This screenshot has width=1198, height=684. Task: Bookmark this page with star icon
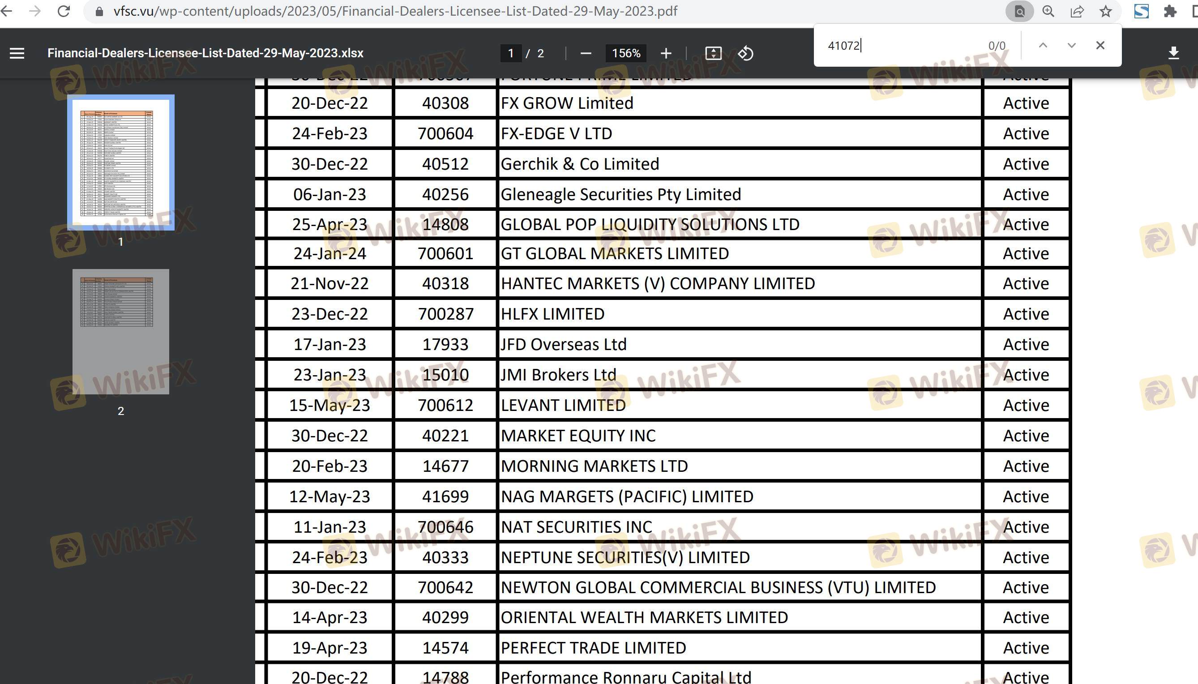click(x=1105, y=11)
